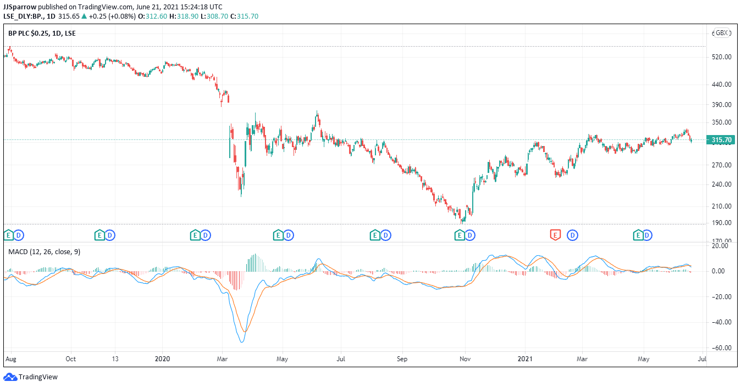The height and width of the screenshot is (387, 741).
Task: Click the BP PLC $0.25, 1D, LSE title
Action: point(42,33)
